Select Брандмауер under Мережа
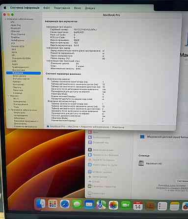The width and height of the screenshot is (188, 219). (x=20, y=102)
